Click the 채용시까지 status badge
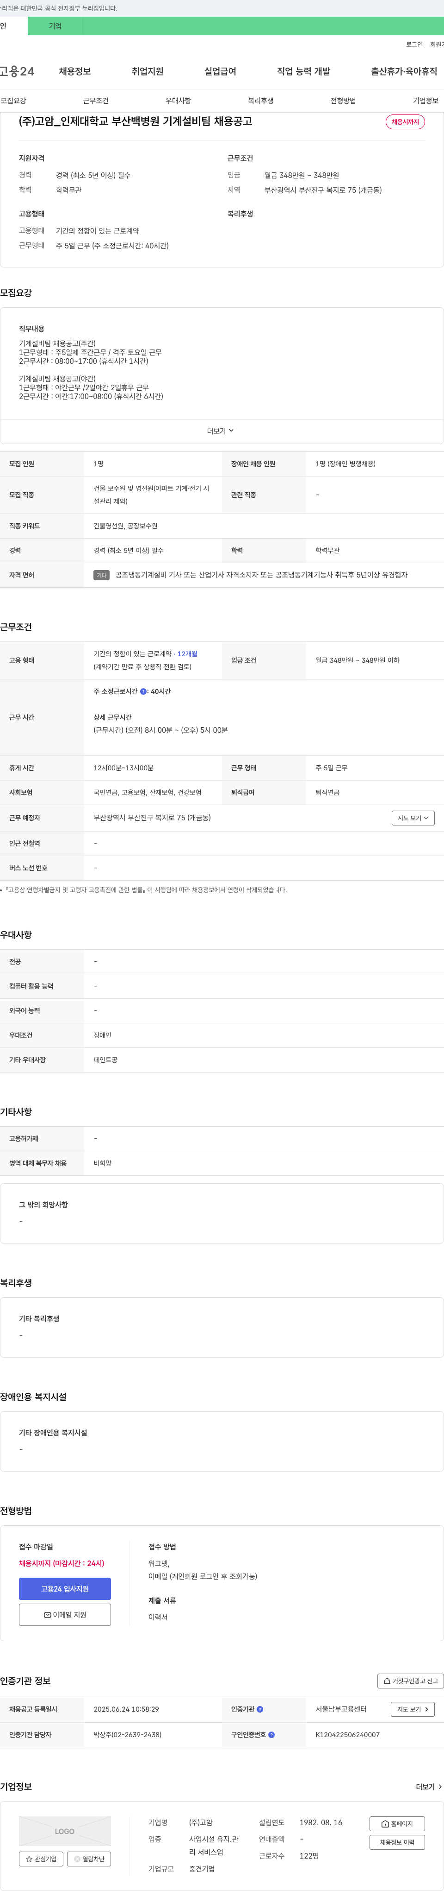The width and height of the screenshot is (444, 1891). (x=405, y=122)
